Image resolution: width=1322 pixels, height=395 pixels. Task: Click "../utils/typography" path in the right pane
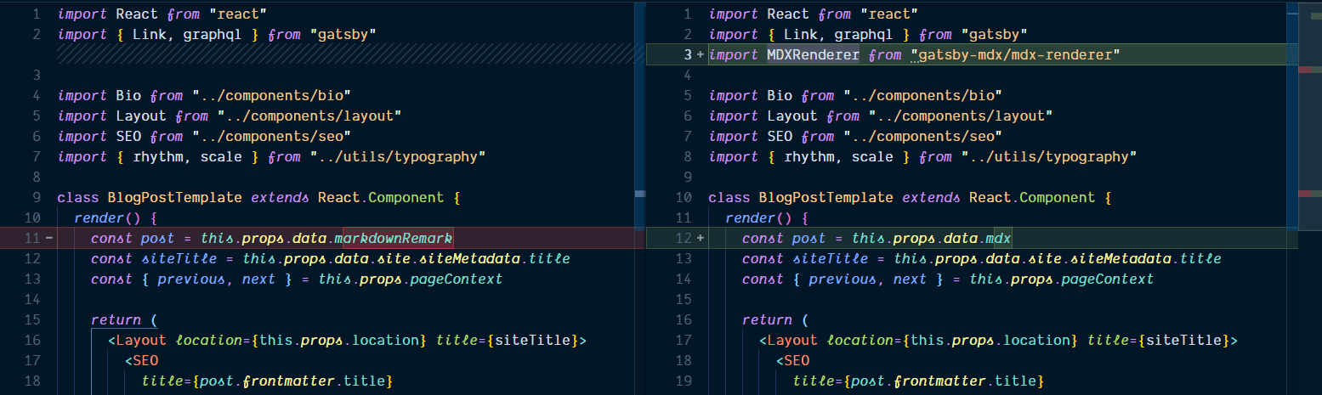(1049, 157)
